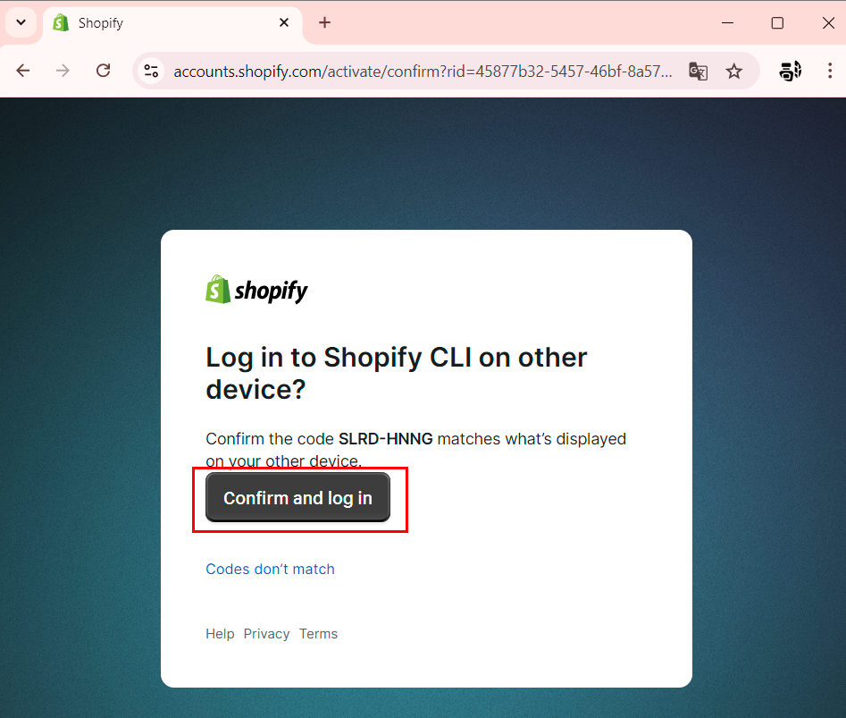
Task: Click the browser back arrow
Action: coord(22,71)
